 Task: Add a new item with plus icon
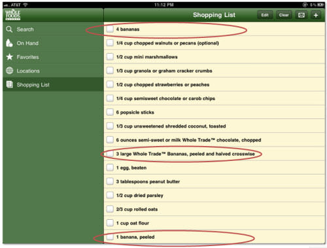(x=316, y=15)
